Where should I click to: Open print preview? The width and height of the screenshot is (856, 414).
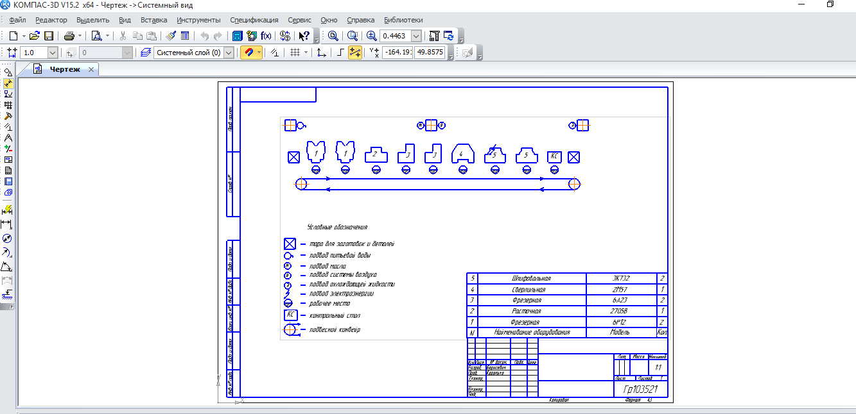click(96, 36)
